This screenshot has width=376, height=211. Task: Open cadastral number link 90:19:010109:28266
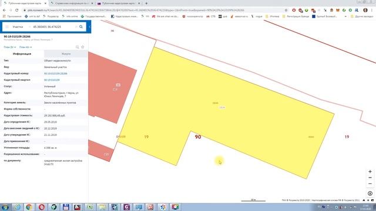click(x=56, y=73)
